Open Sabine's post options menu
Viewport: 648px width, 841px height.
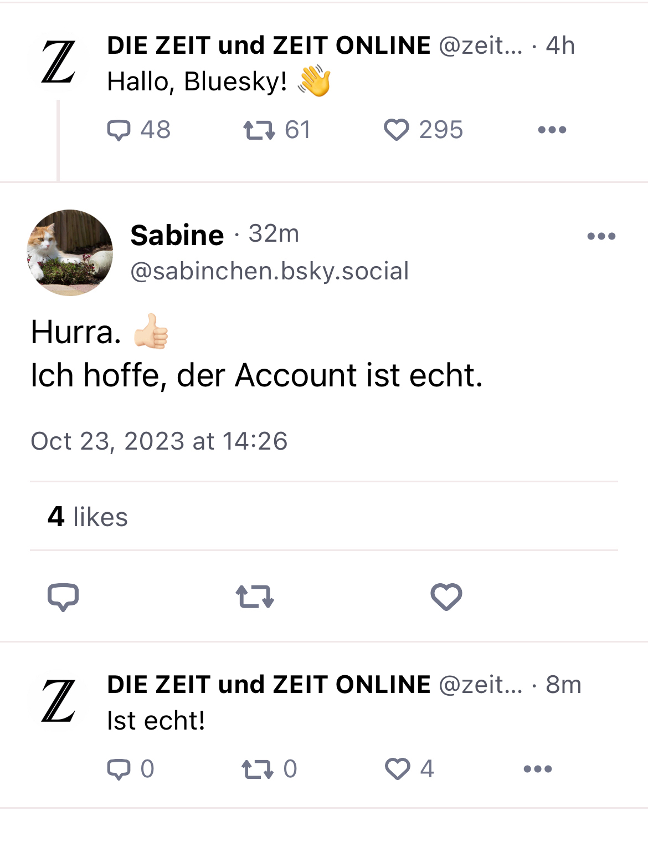[x=601, y=237]
